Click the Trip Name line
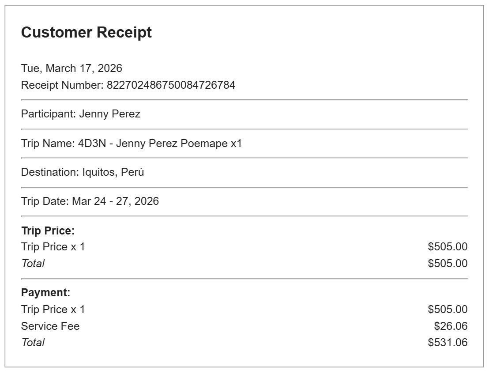 132,144
